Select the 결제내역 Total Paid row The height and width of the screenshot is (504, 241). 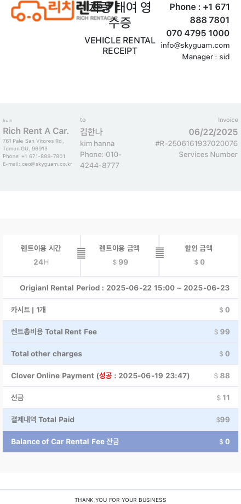120,420
